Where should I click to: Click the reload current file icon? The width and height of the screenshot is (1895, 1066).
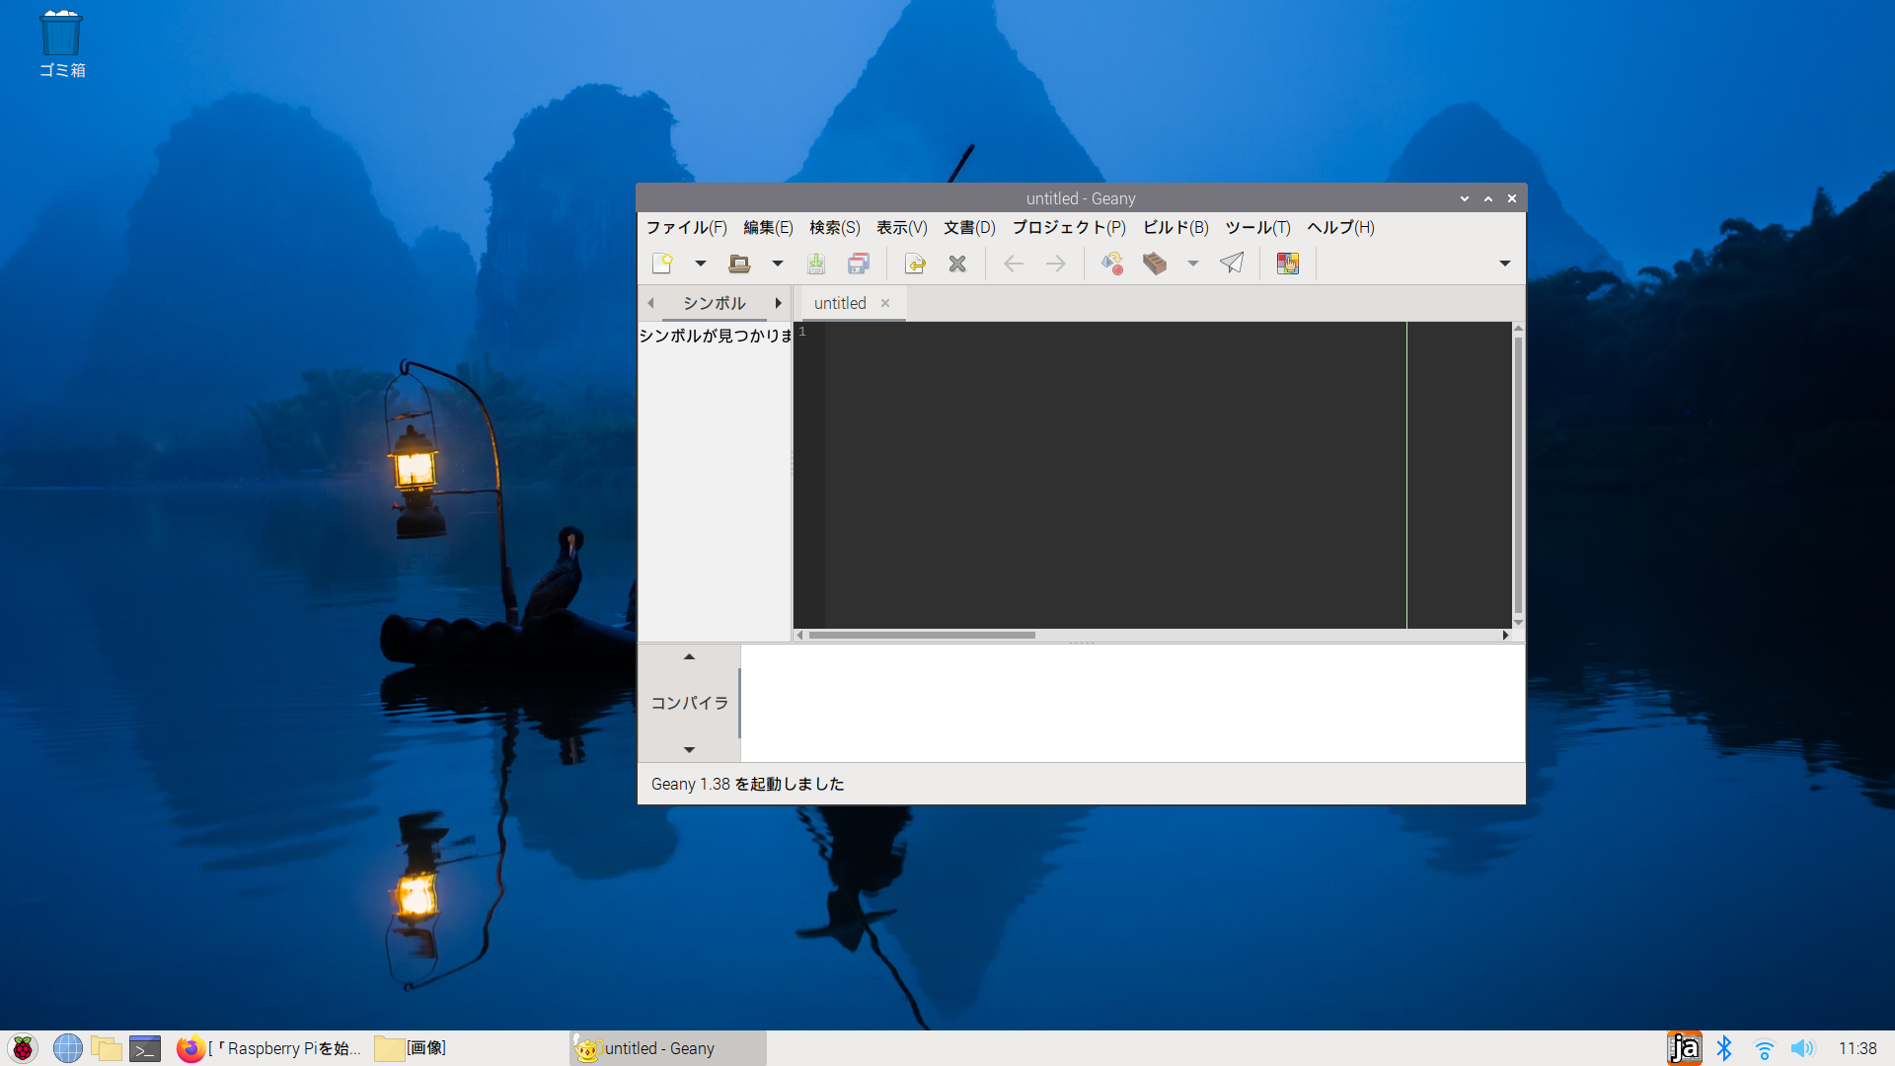(x=915, y=264)
